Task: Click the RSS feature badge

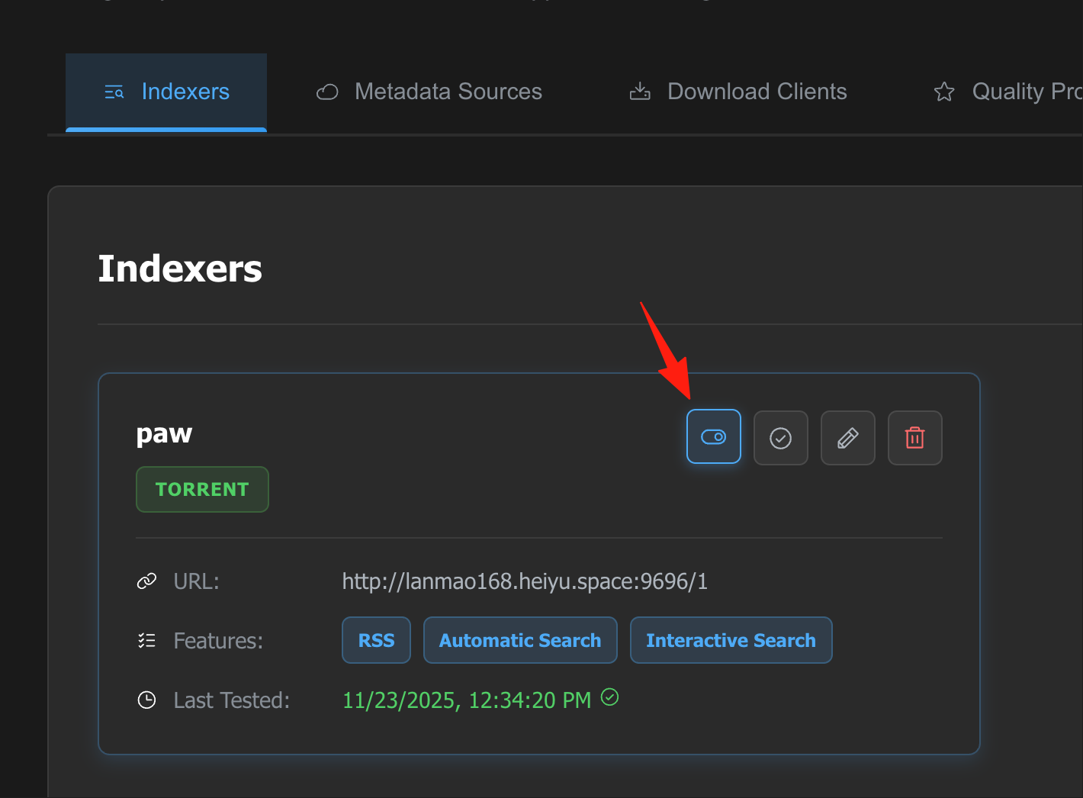Action: pos(377,640)
